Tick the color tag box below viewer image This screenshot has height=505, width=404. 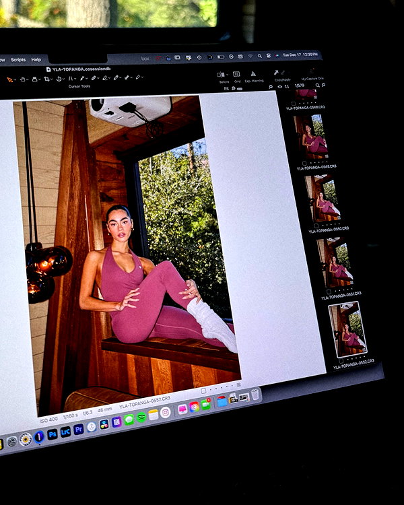[203, 391]
